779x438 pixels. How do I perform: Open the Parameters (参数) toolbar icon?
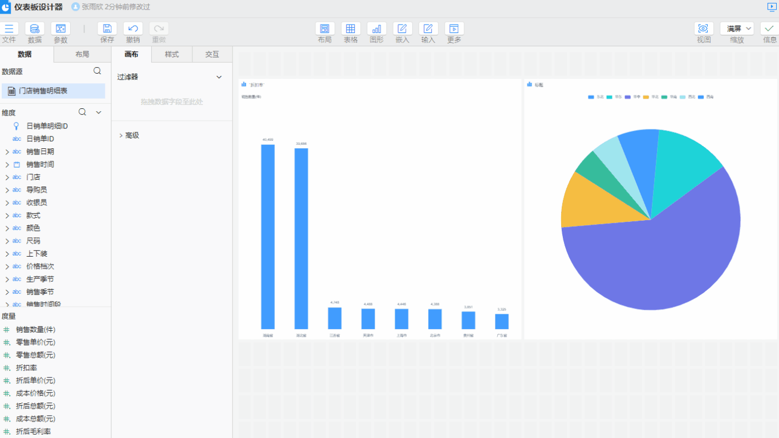tap(60, 29)
